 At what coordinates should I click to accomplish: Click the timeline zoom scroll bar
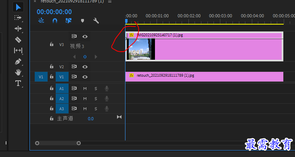click(x=58, y=143)
